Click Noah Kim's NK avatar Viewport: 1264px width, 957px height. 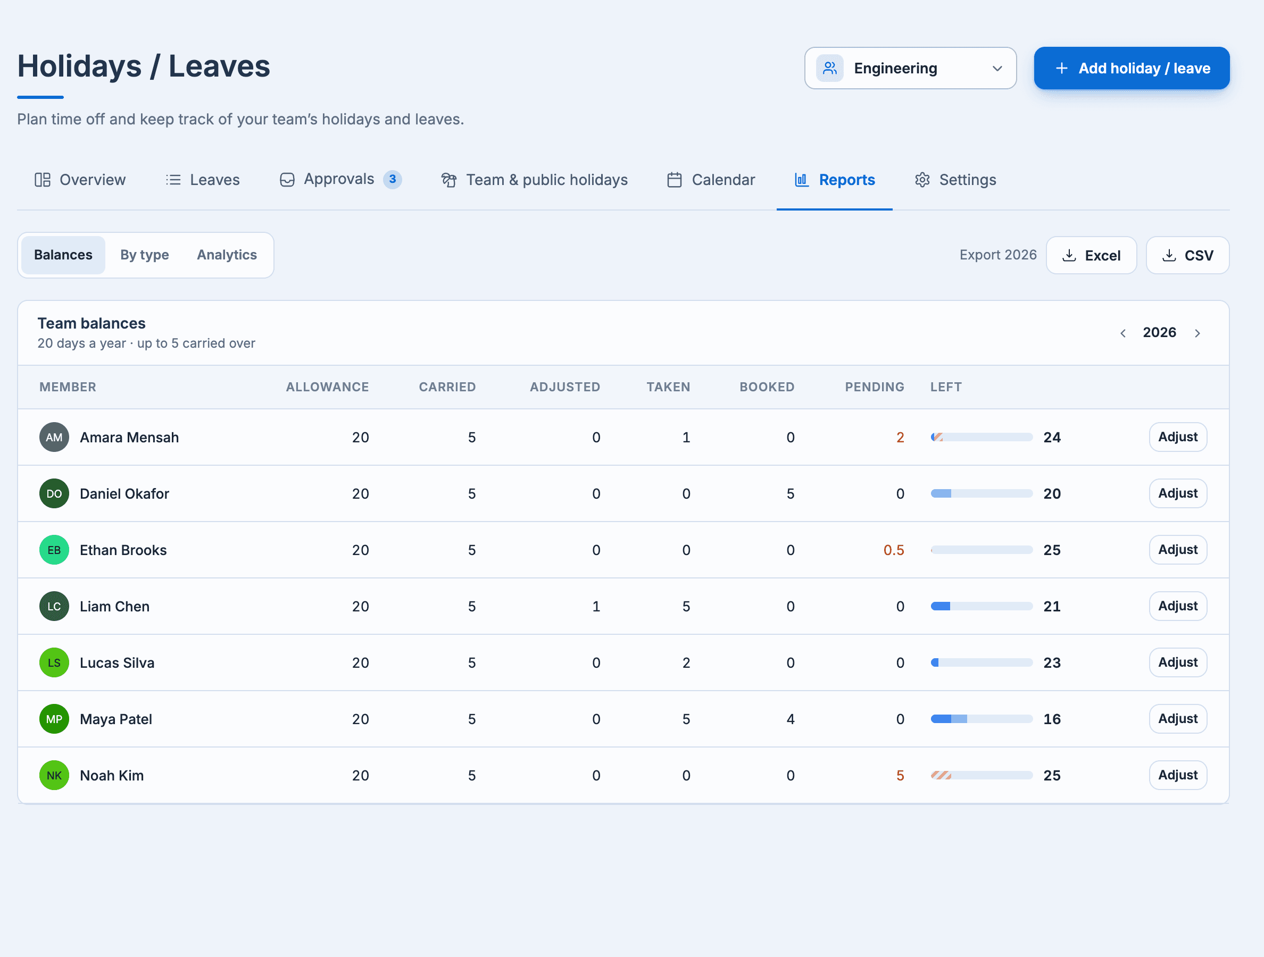tap(54, 775)
